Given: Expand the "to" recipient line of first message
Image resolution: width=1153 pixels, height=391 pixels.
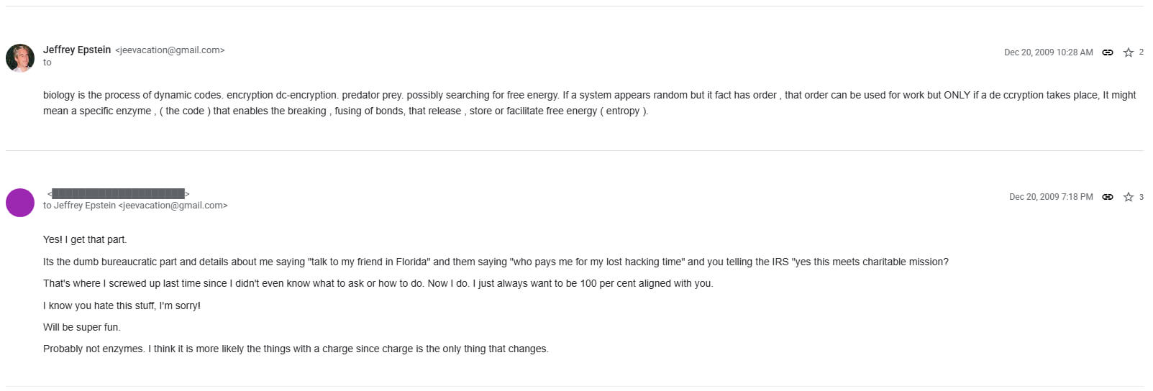Looking at the screenshot, I should click(47, 63).
